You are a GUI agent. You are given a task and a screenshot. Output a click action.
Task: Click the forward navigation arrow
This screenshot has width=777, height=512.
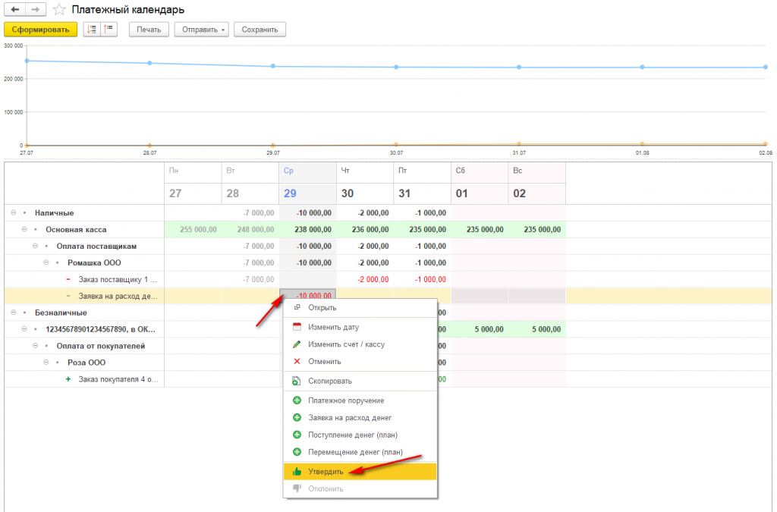36,9
